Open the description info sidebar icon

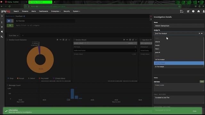[2, 22]
